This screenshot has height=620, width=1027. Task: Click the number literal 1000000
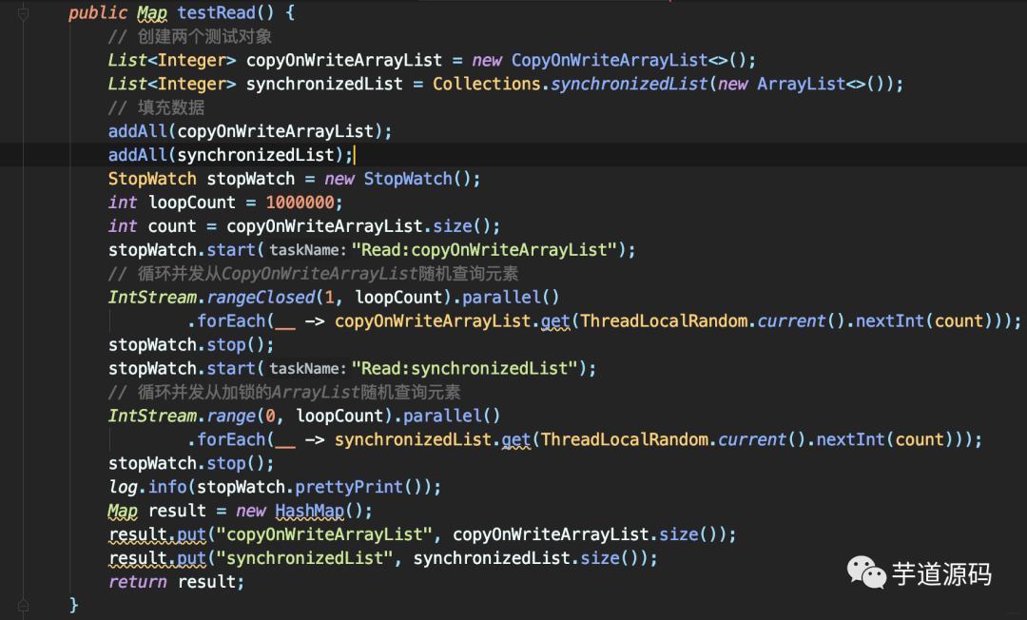(300, 203)
